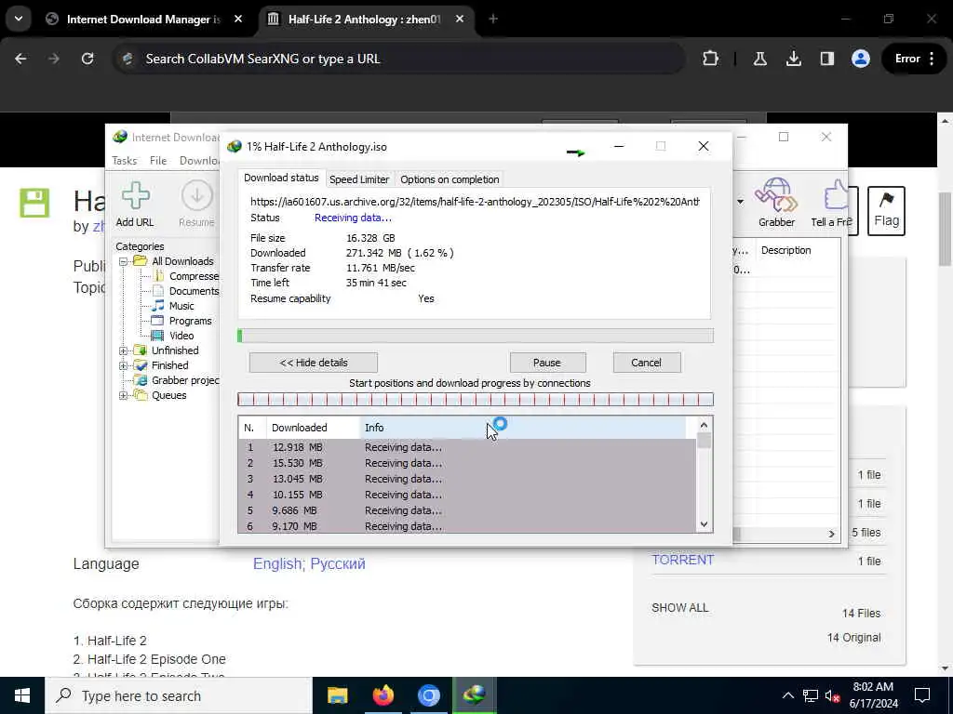Viewport: 953px width, 714px height.
Task: Open the File menu in IDM
Action: tap(158, 160)
